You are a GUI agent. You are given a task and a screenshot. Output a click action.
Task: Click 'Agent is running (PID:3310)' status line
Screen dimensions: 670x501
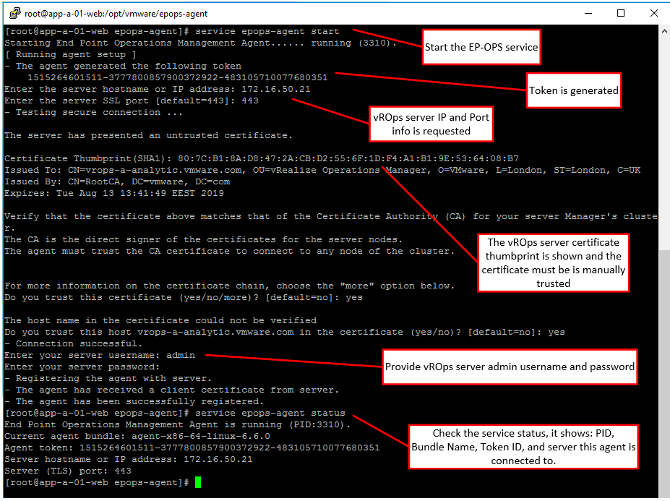(177, 424)
